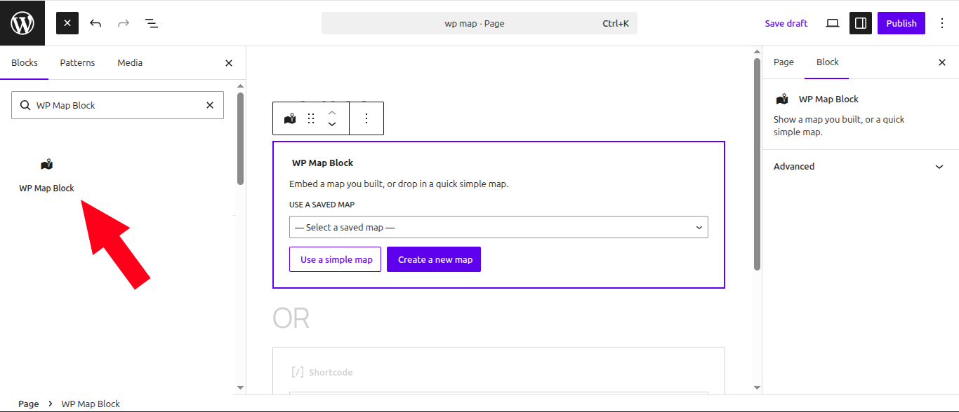Click the block search field
The image size is (959, 412).
coord(117,105)
